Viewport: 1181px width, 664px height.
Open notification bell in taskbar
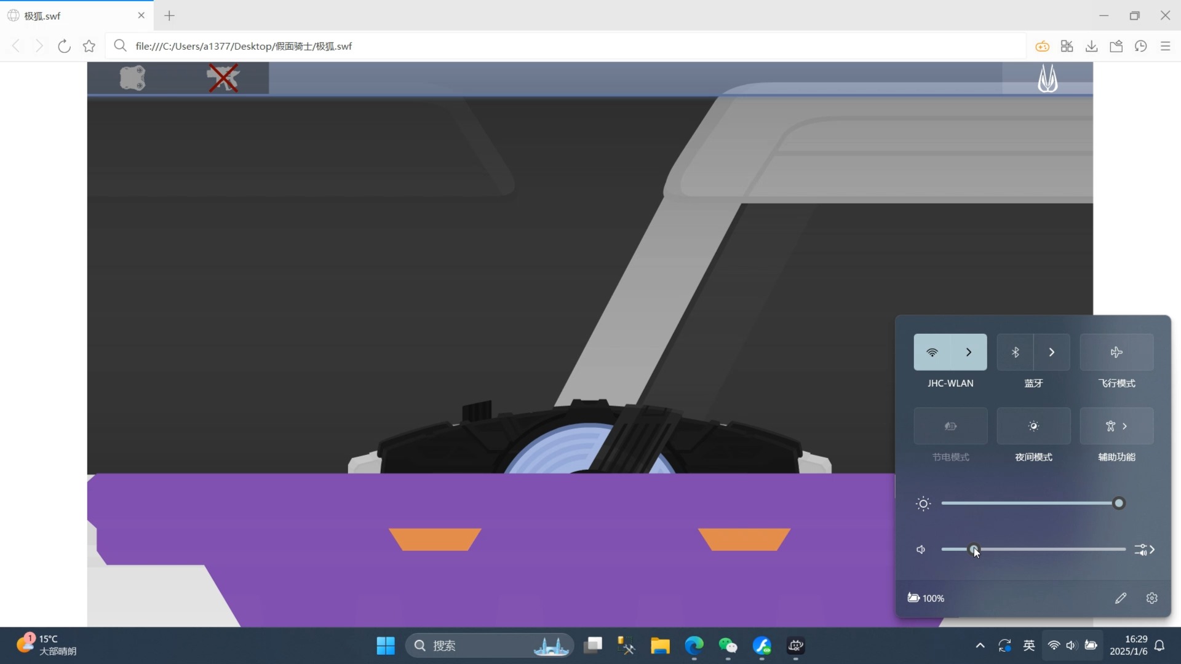[x=1159, y=646]
